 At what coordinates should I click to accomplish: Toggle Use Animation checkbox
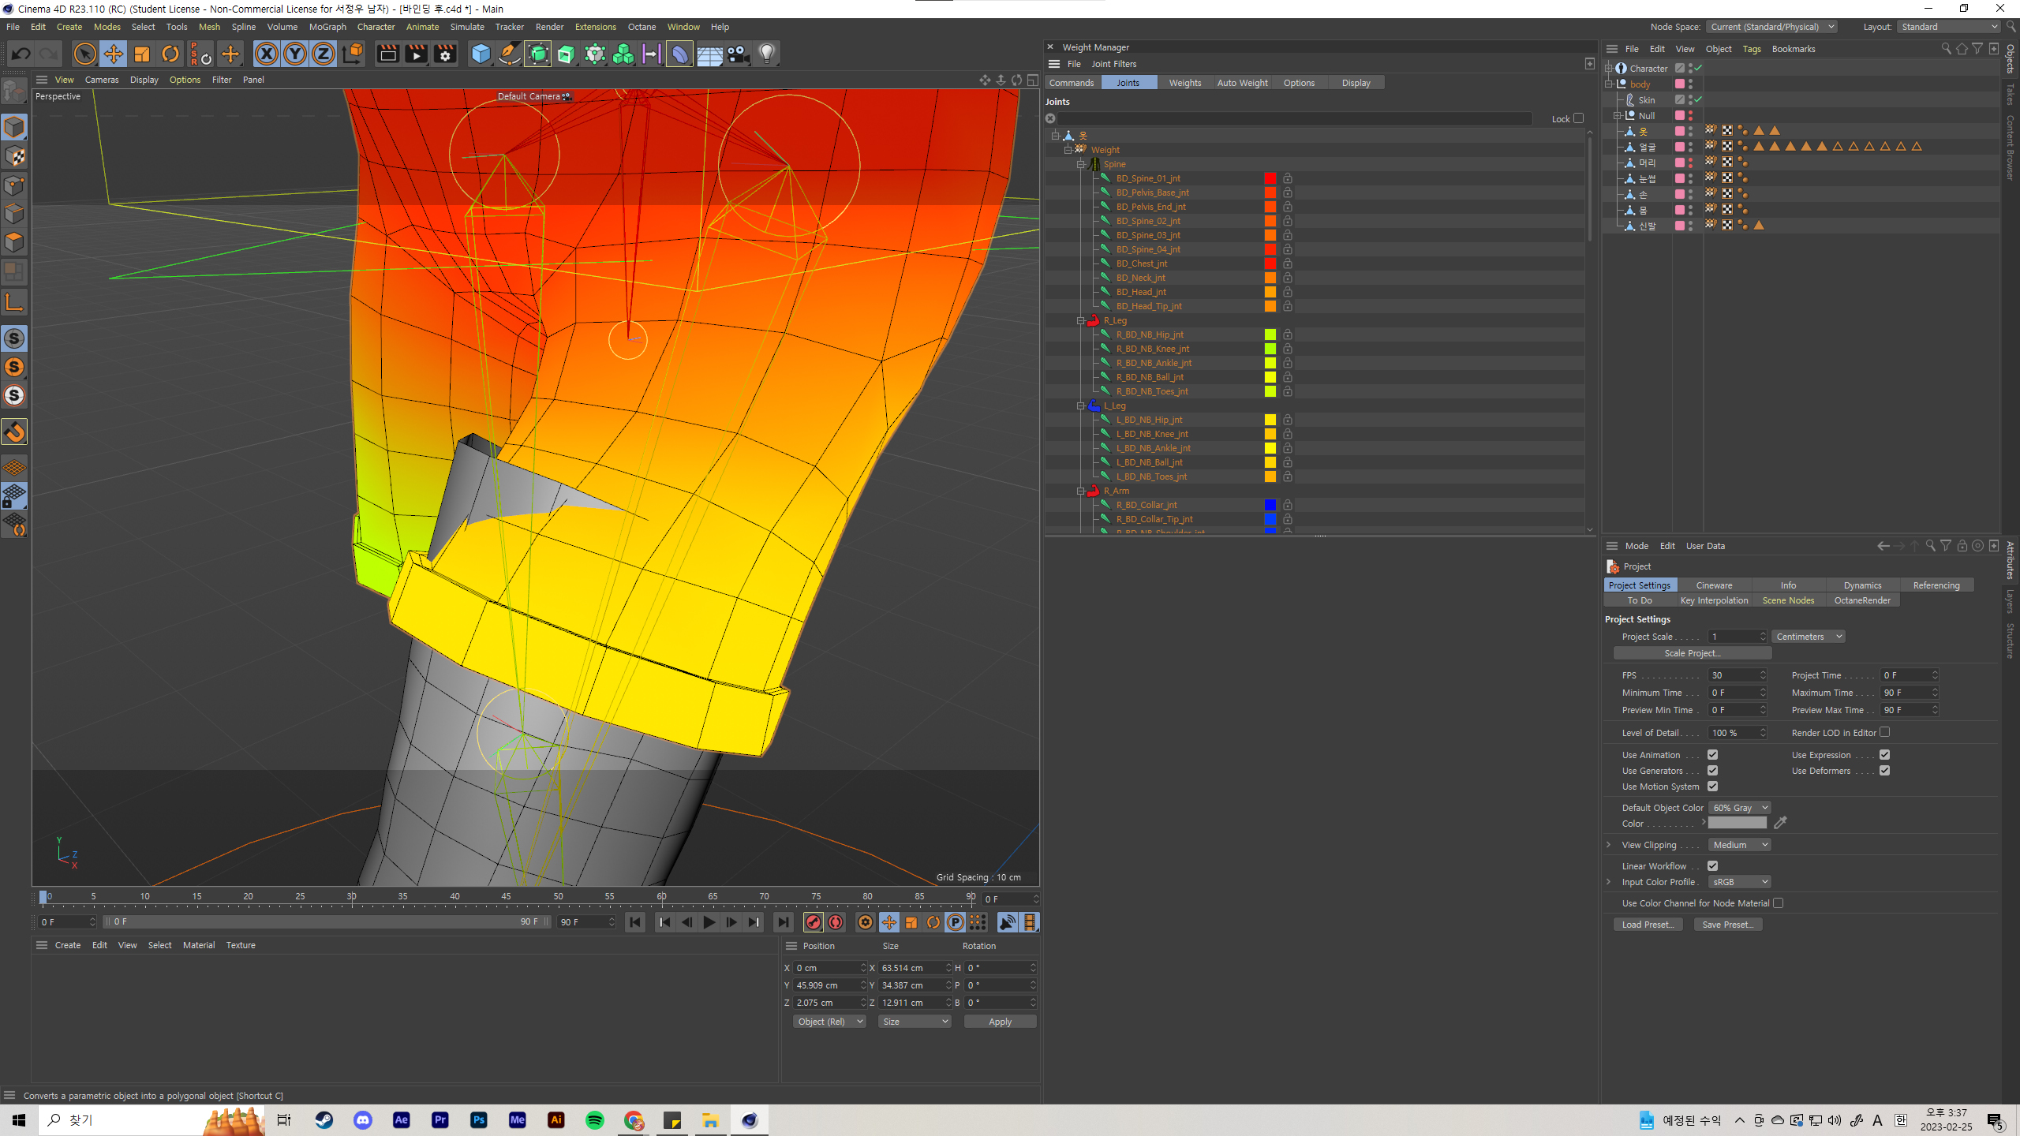[x=1712, y=753]
